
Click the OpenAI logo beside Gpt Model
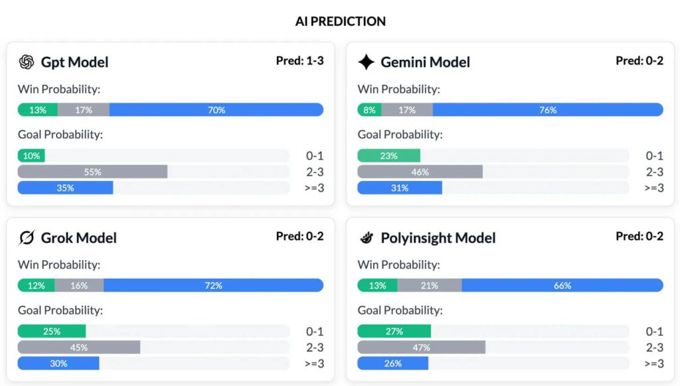point(25,62)
